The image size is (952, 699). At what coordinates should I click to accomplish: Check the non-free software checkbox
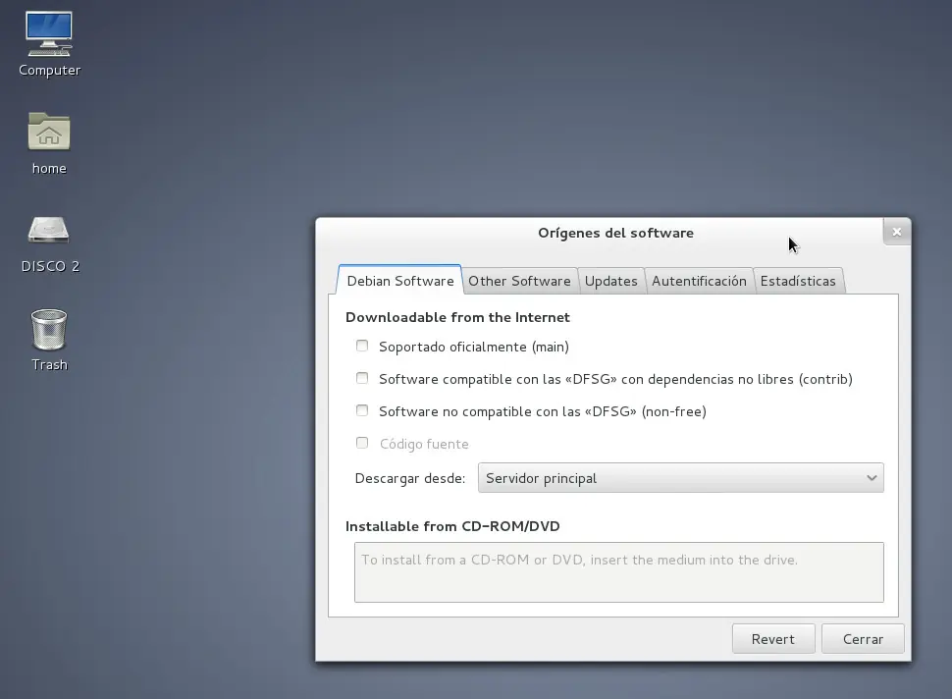pyautogui.click(x=362, y=410)
